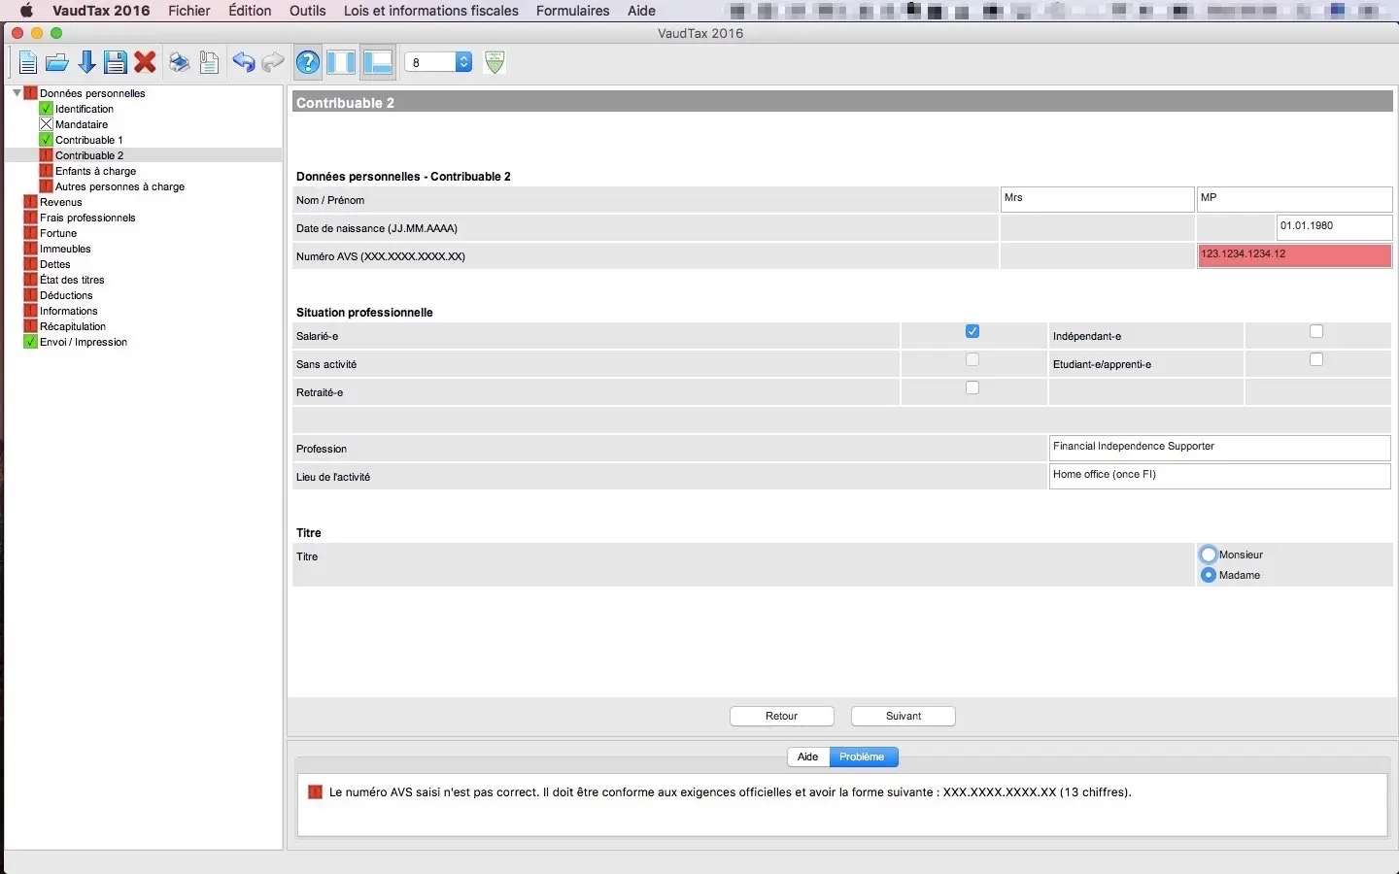Collapse the Données personnelles tree node
The image size is (1399, 874).
(x=17, y=93)
